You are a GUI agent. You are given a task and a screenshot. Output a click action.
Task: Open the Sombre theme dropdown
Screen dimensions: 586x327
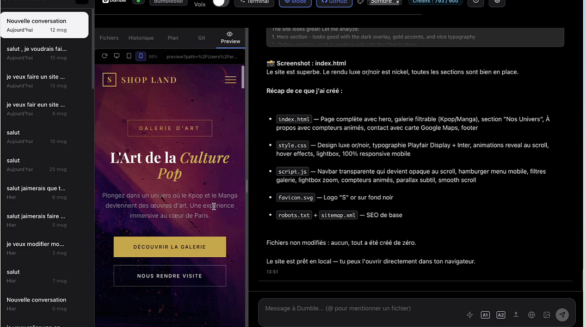[x=385, y=2]
